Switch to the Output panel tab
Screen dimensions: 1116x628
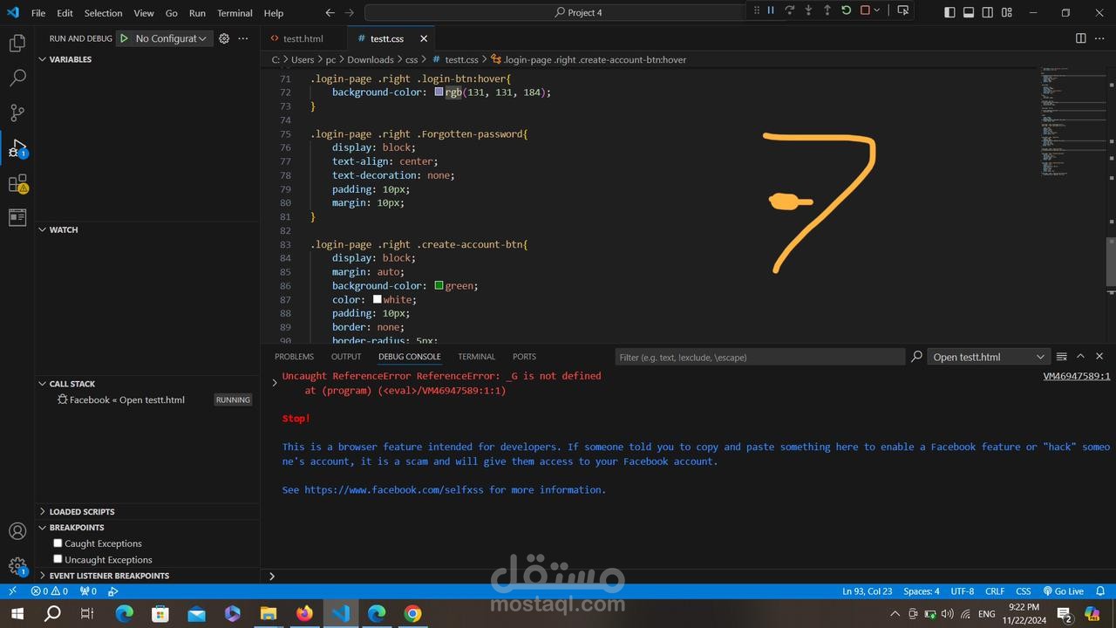click(x=346, y=357)
